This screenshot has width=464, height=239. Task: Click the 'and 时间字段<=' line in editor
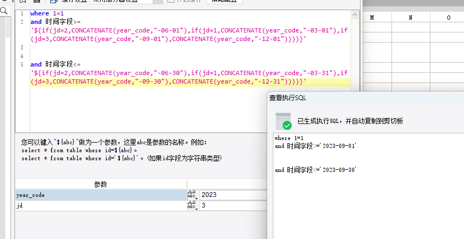point(55,64)
